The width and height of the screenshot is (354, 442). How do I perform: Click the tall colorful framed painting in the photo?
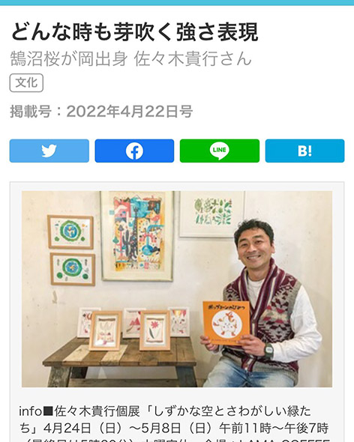tap(137, 236)
